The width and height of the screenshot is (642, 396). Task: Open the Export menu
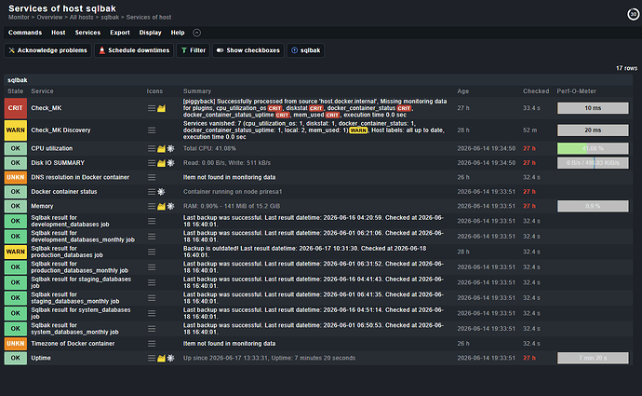[x=119, y=33]
